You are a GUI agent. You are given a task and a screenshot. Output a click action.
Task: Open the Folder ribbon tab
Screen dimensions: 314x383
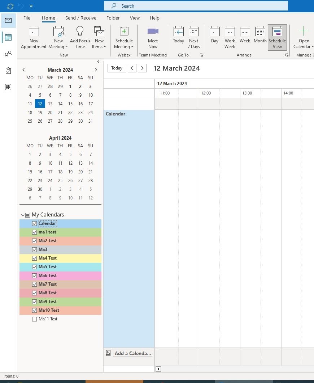click(x=113, y=18)
